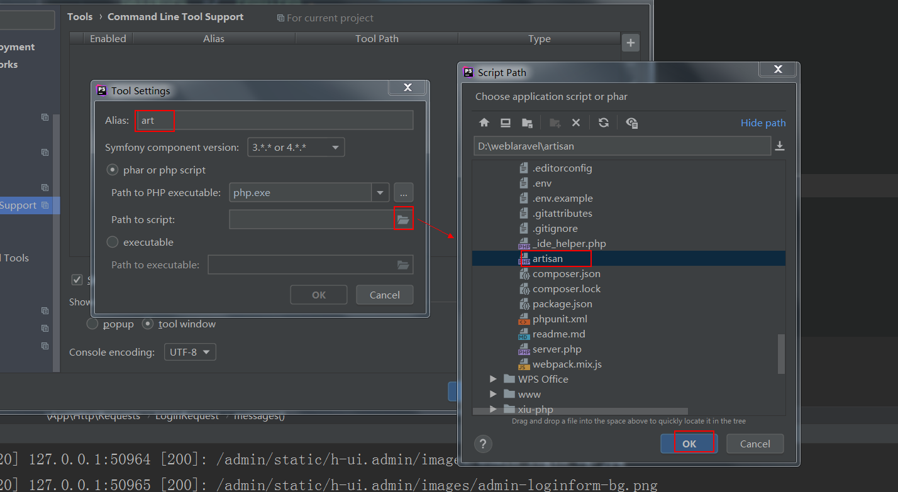Click the plus icon to add a tool
This screenshot has width=898, height=492.
[x=630, y=43]
